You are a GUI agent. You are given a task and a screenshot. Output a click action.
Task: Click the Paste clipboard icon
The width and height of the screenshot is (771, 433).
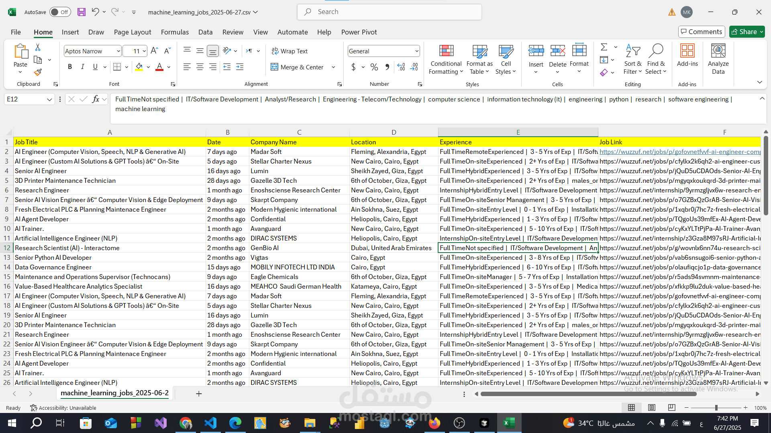20,52
